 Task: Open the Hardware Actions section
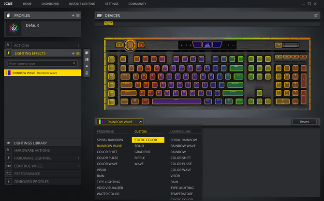43,150
